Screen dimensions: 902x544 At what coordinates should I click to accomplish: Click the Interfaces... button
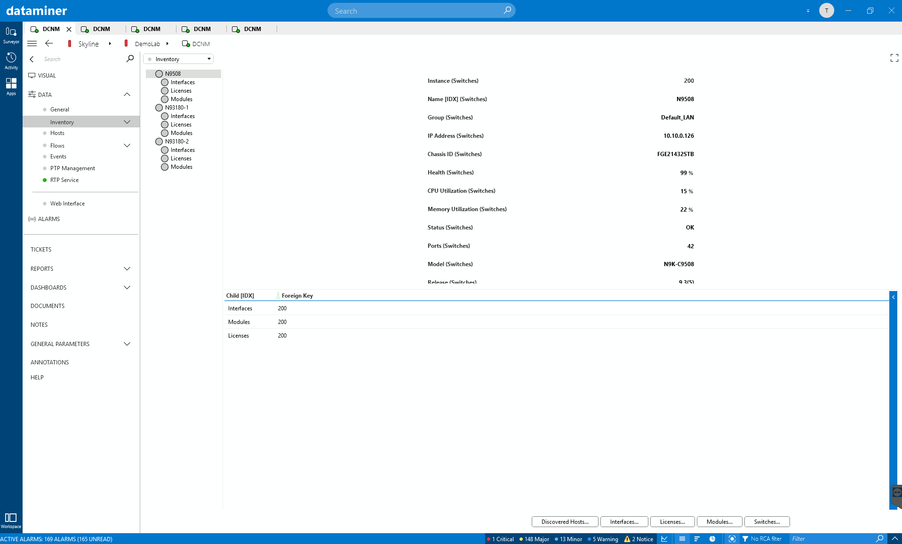(x=624, y=522)
